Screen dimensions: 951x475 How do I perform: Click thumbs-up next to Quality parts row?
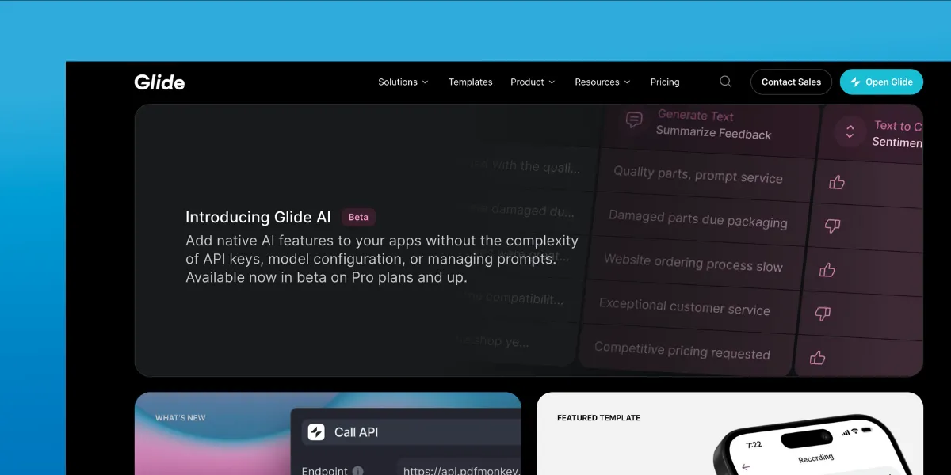836,183
